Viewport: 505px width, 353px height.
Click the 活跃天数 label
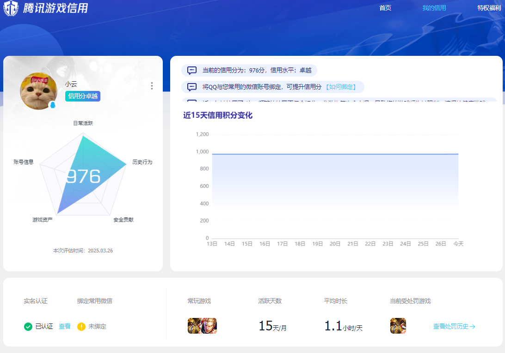tap(270, 301)
